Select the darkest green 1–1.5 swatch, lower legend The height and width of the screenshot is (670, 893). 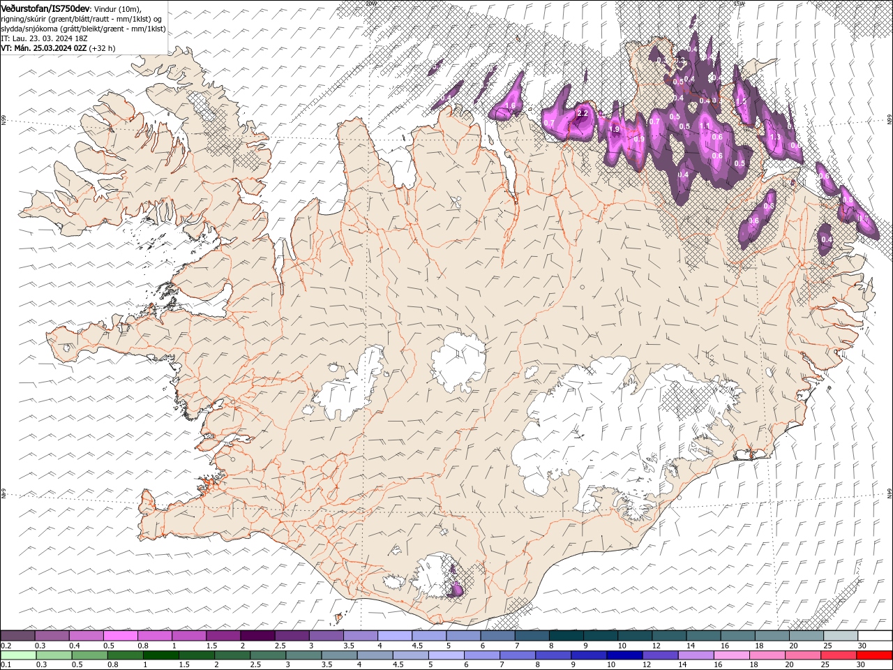160,655
